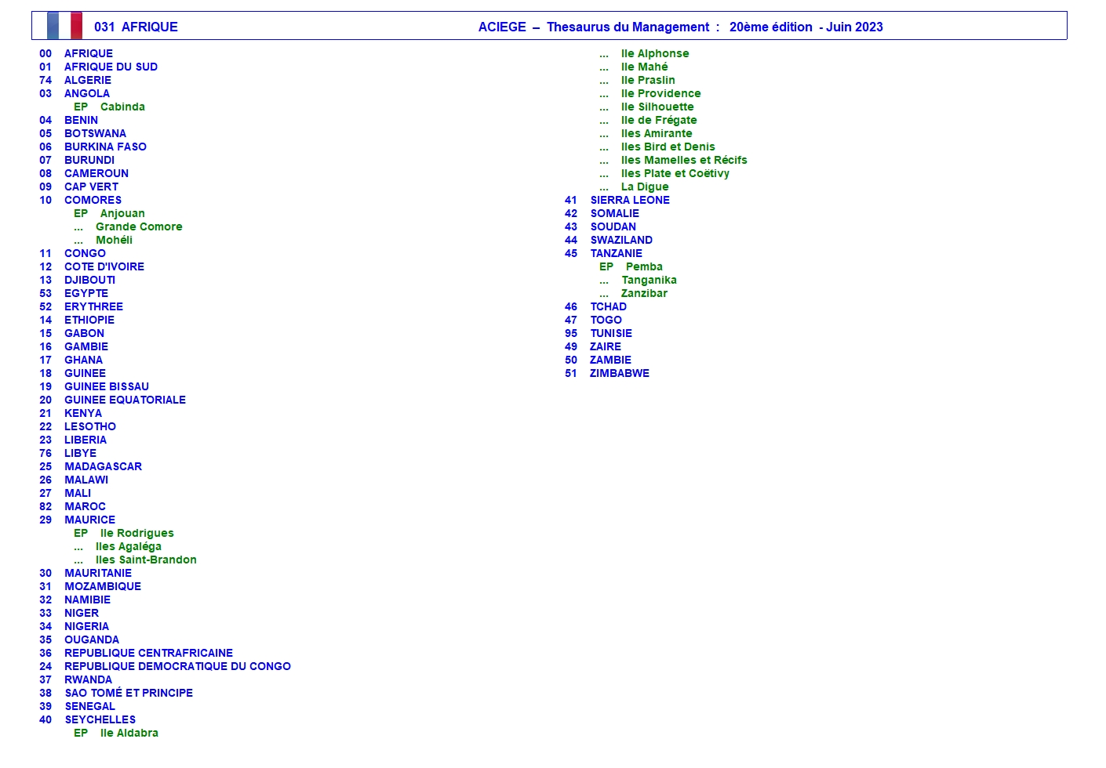The image size is (1106, 768).
Task: Select Grande Comore sub-entry
Action: pyautogui.click(x=139, y=226)
